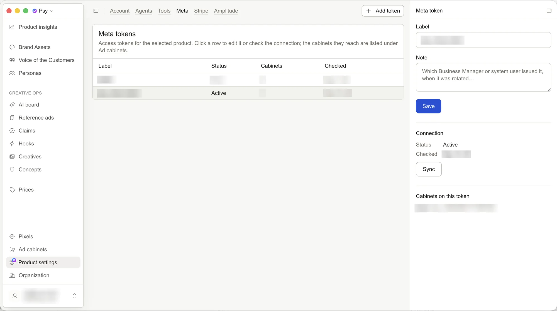Image resolution: width=557 pixels, height=311 pixels.
Task: Click the Pixels target icon
Action: 12,237
